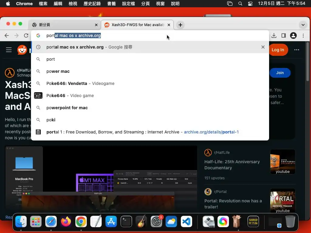Remove the 'portal mac os x archive.org' suggestion
Image resolution: width=311 pixels, height=233 pixels.
[x=263, y=47]
